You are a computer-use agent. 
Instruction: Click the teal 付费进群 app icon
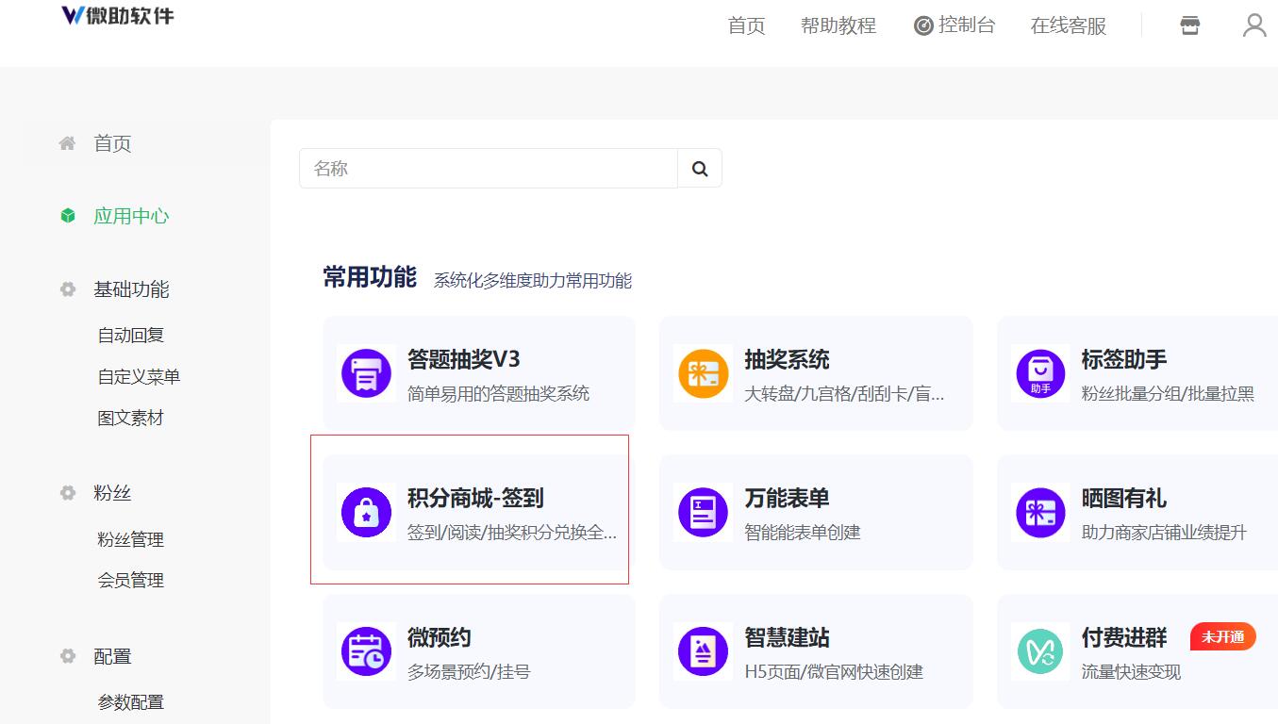point(1040,651)
